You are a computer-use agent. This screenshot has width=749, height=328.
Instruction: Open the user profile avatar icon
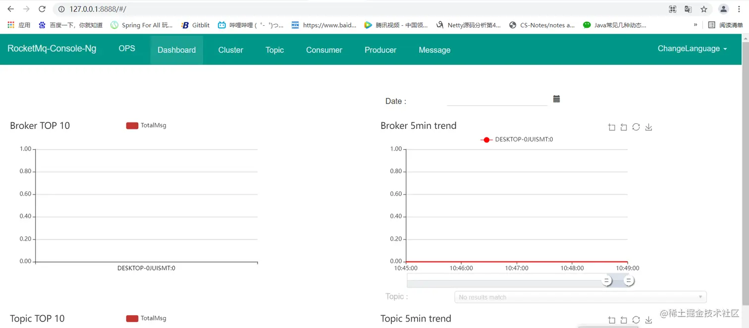(724, 9)
